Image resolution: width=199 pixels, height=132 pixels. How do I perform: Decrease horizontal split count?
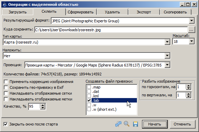coord(188,88)
